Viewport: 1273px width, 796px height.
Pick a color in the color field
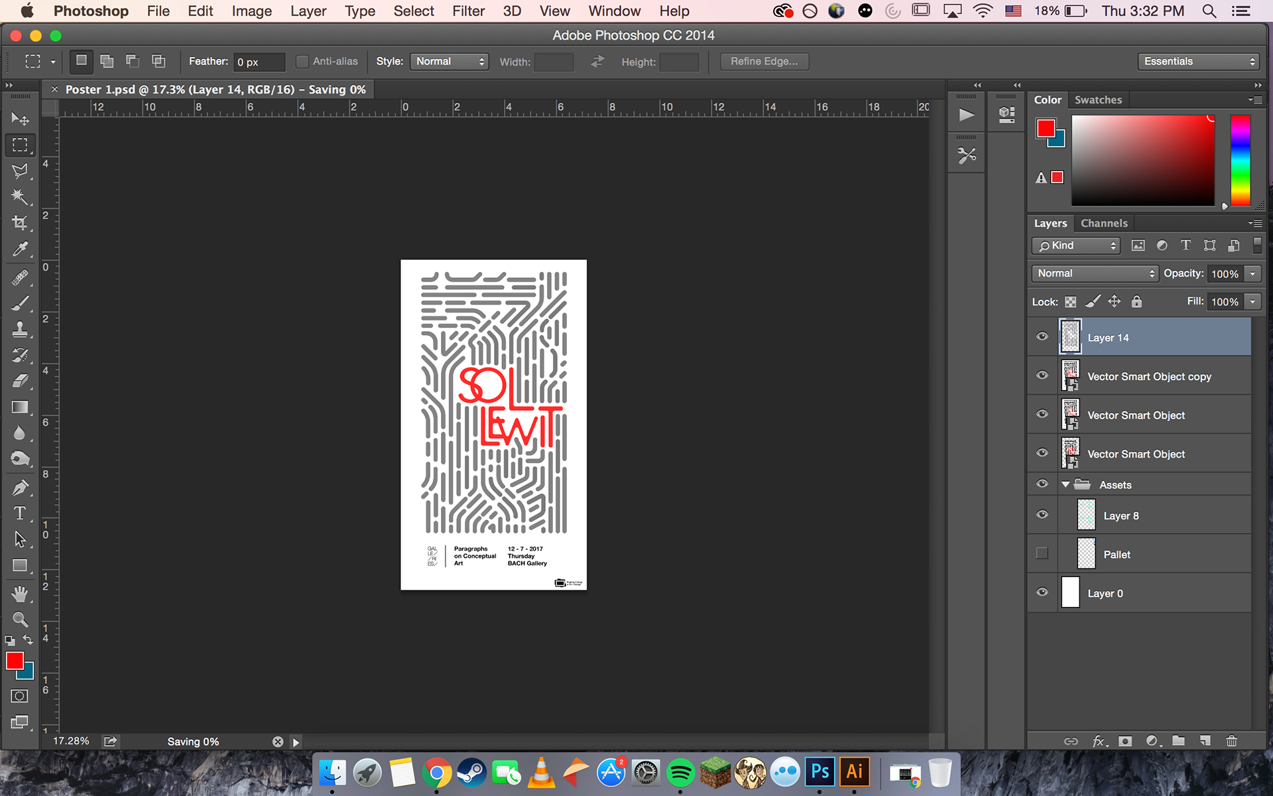pyautogui.click(x=1143, y=161)
